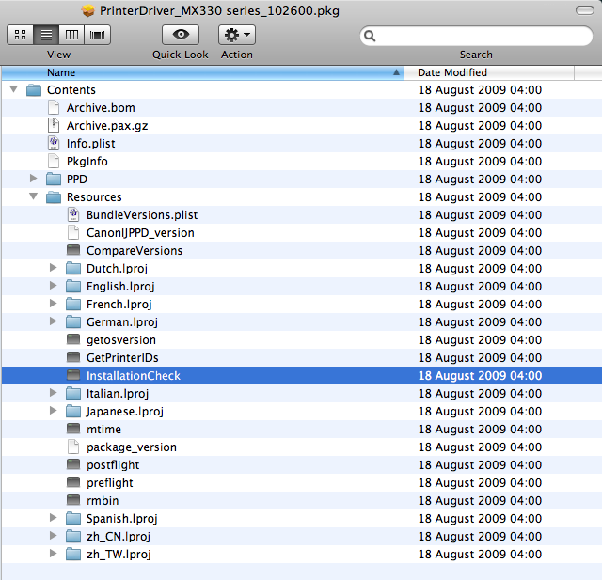Select the zh_CN.lproj row name
602x580 pixels.
(x=119, y=536)
